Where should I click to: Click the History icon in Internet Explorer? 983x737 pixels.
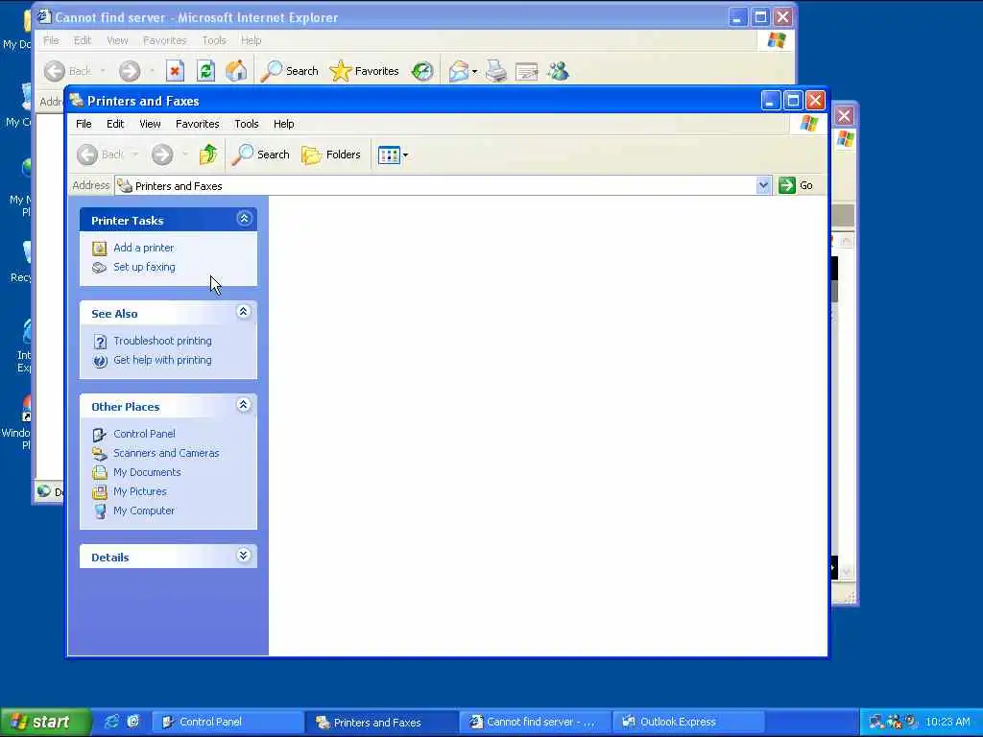click(422, 71)
